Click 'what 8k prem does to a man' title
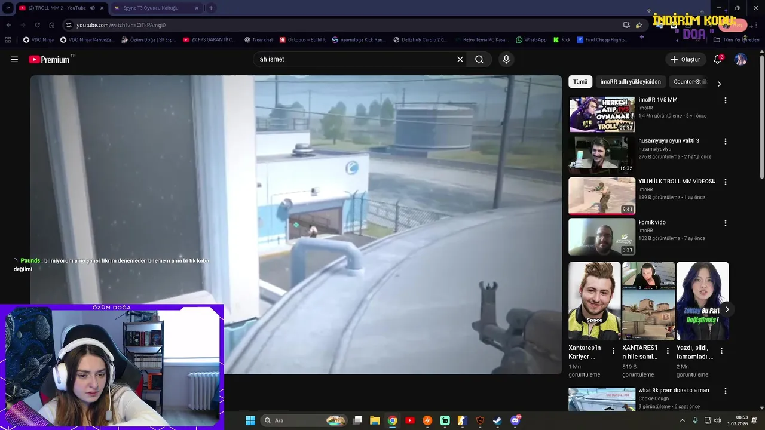The height and width of the screenshot is (430, 765). (674, 391)
